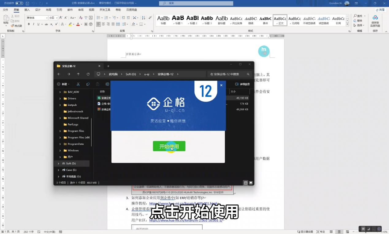389x234 pixels.
Task: Open the 开发工具 ribbon tab
Action: click(x=105, y=10)
